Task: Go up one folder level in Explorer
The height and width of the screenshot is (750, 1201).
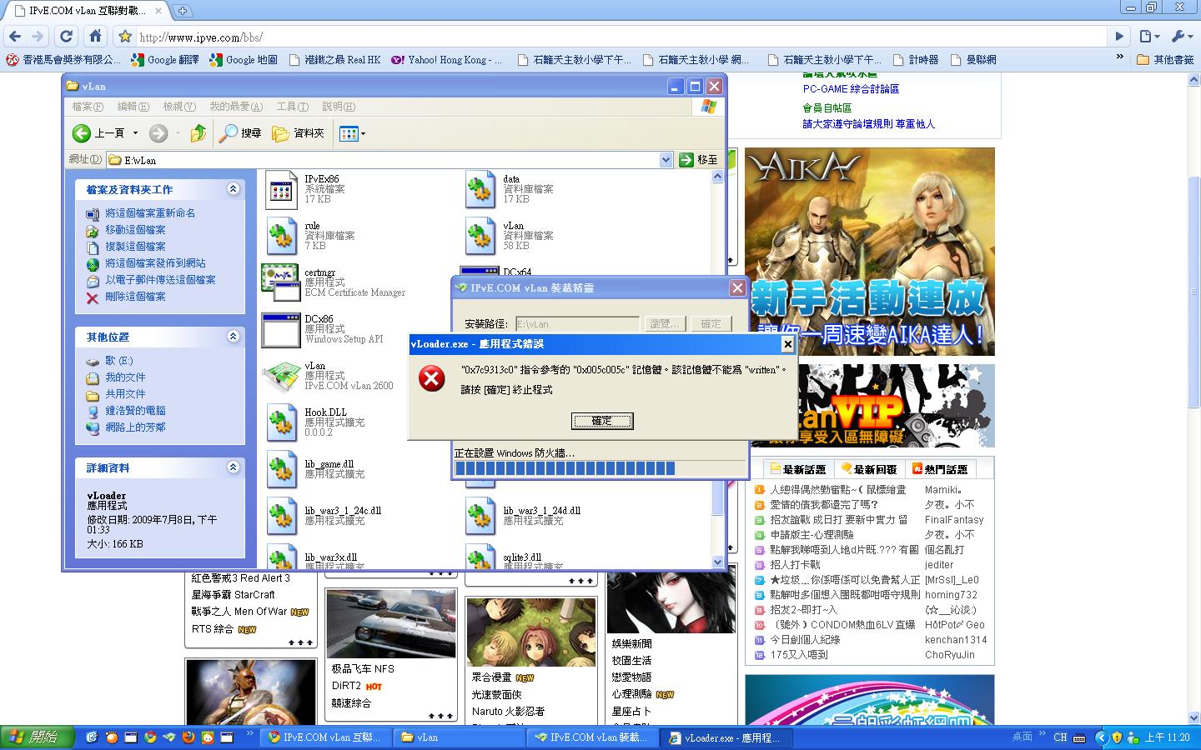Action: point(198,133)
